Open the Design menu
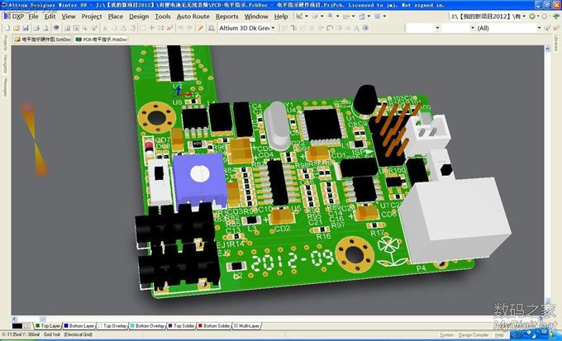The image size is (562, 341). (x=139, y=16)
